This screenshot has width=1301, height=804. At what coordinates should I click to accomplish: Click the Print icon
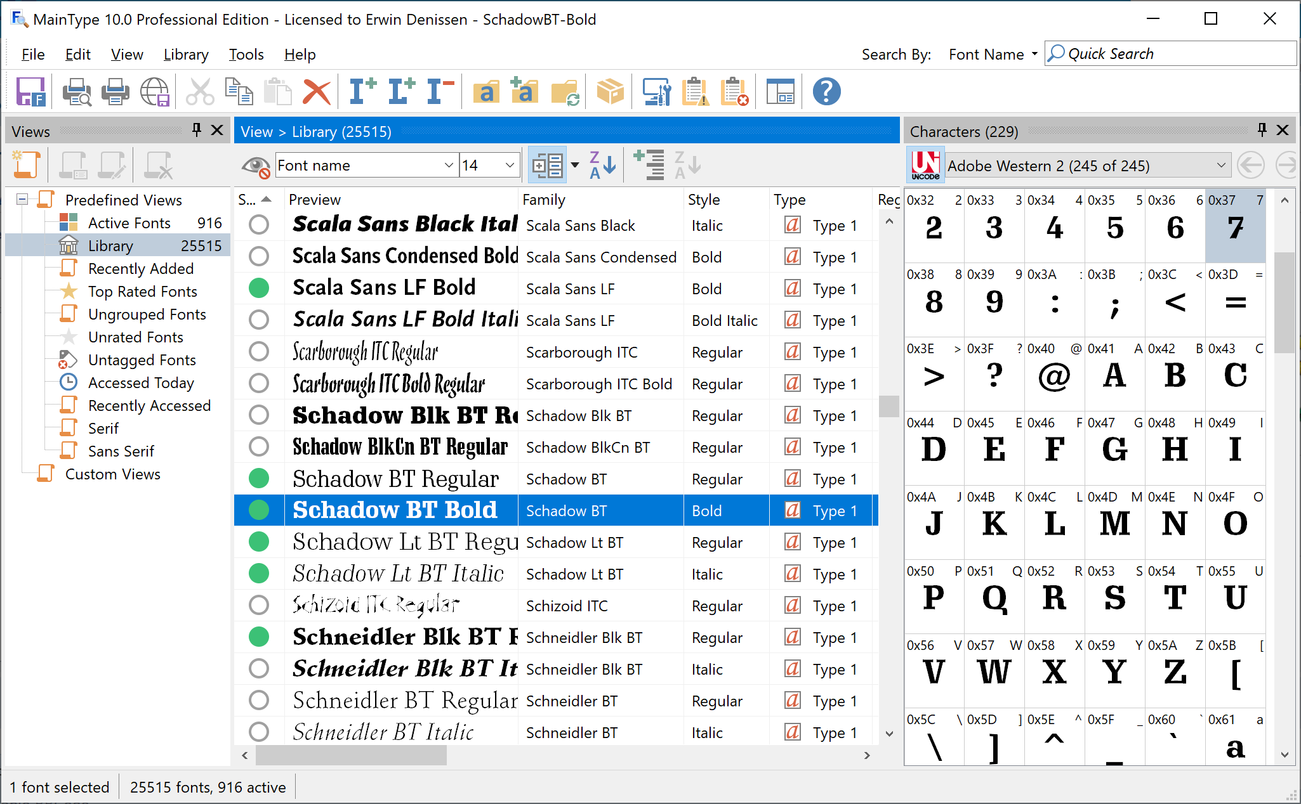click(115, 92)
